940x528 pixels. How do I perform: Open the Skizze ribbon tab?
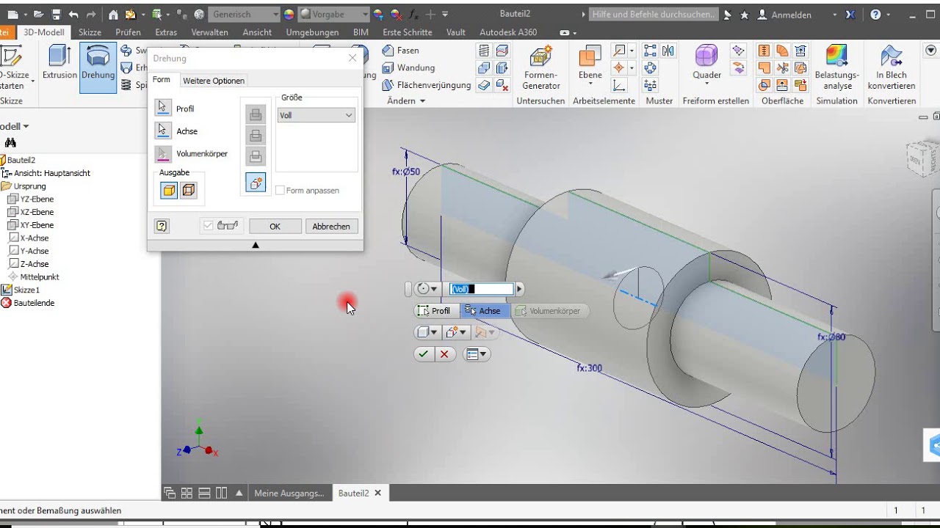click(x=90, y=32)
